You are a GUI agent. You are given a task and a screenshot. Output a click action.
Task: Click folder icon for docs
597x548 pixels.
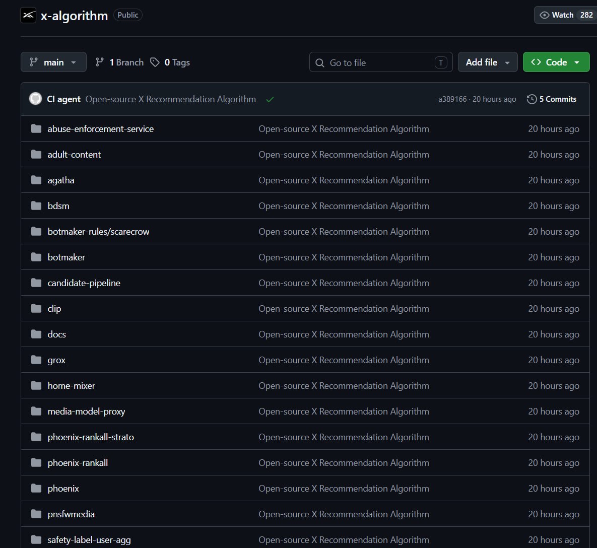click(36, 334)
